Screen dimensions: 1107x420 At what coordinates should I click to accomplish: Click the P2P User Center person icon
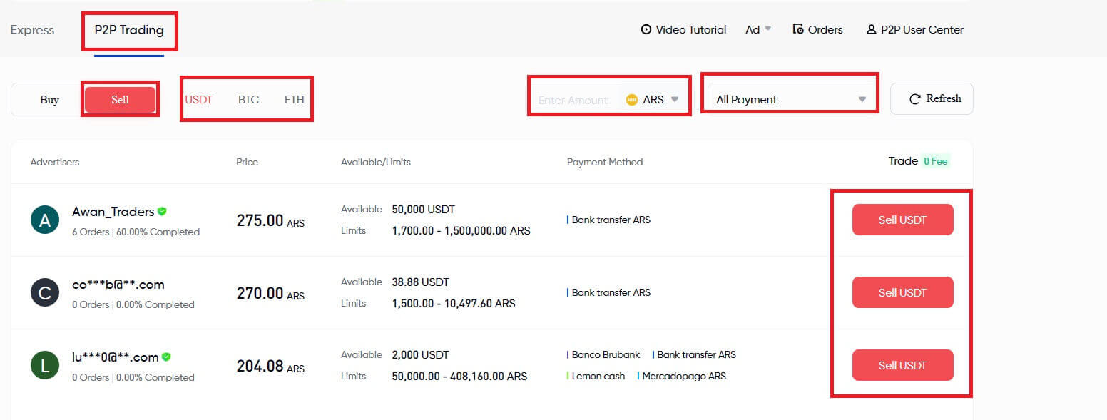(871, 29)
